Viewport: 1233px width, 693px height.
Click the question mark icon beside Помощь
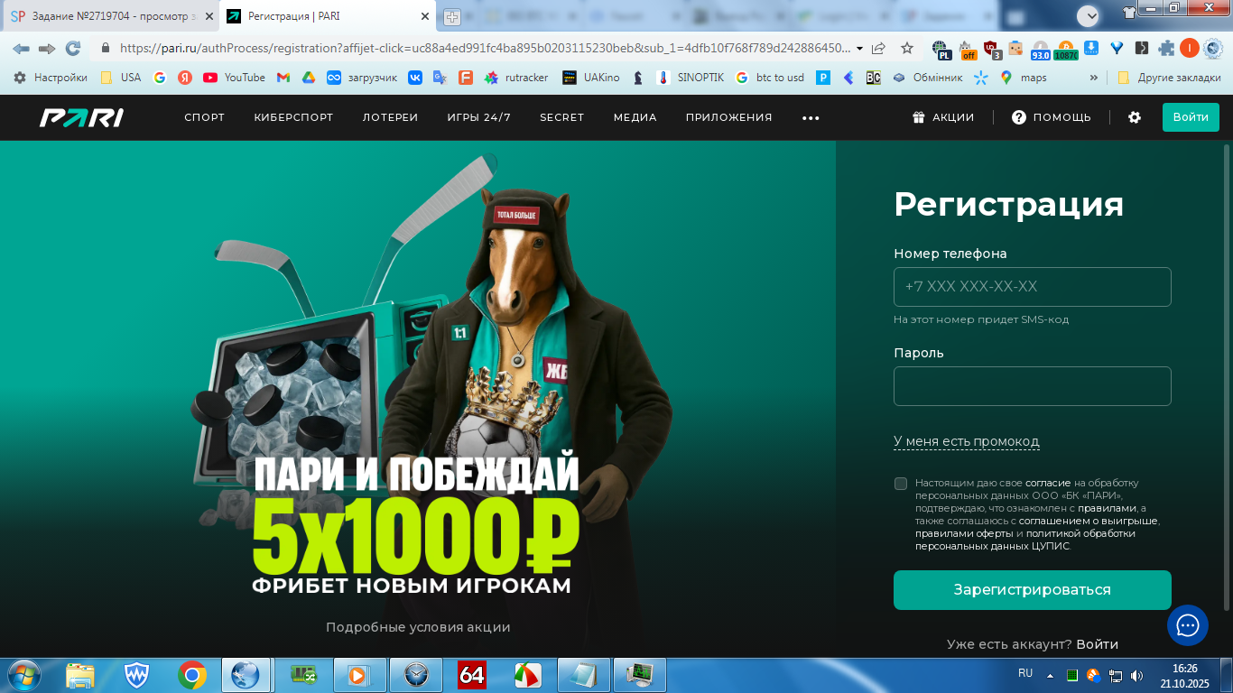click(x=1019, y=117)
